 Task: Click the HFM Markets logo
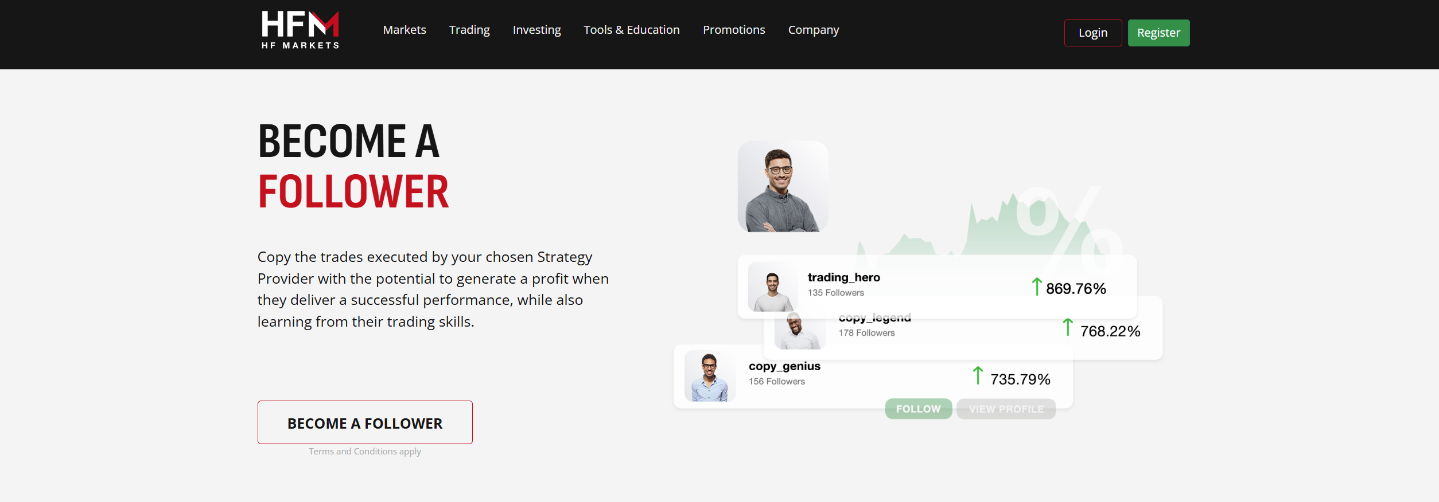pyautogui.click(x=300, y=30)
